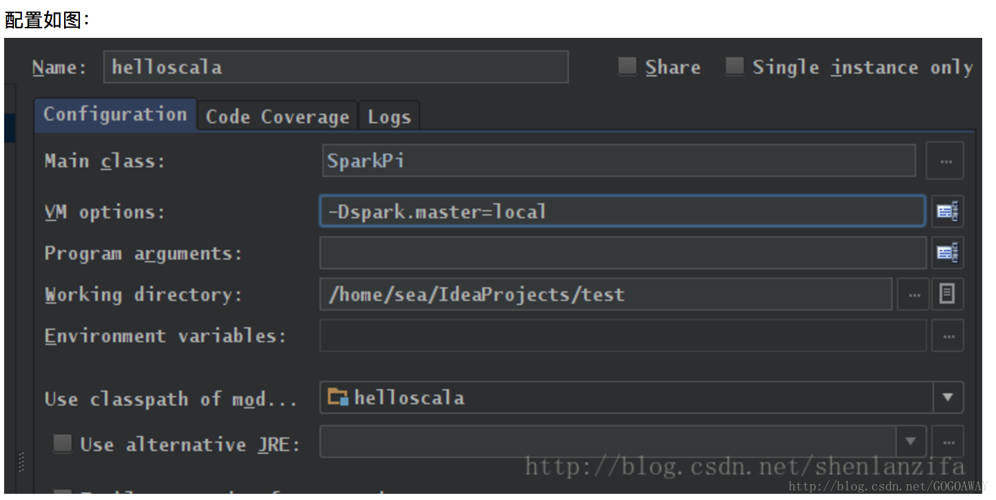Click the Working directory label
Image resolution: width=996 pixels, height=500 pixels.
click(x=144, y=295)
